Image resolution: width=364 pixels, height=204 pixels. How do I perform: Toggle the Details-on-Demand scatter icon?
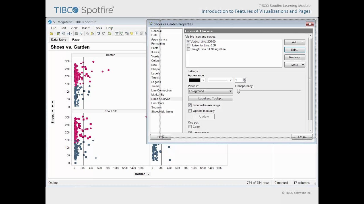coord(122,33)
